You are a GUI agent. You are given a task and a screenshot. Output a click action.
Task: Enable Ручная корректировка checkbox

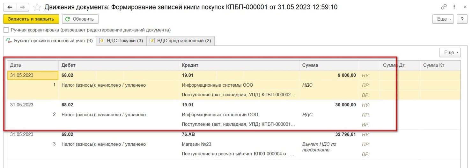point(6,30)
